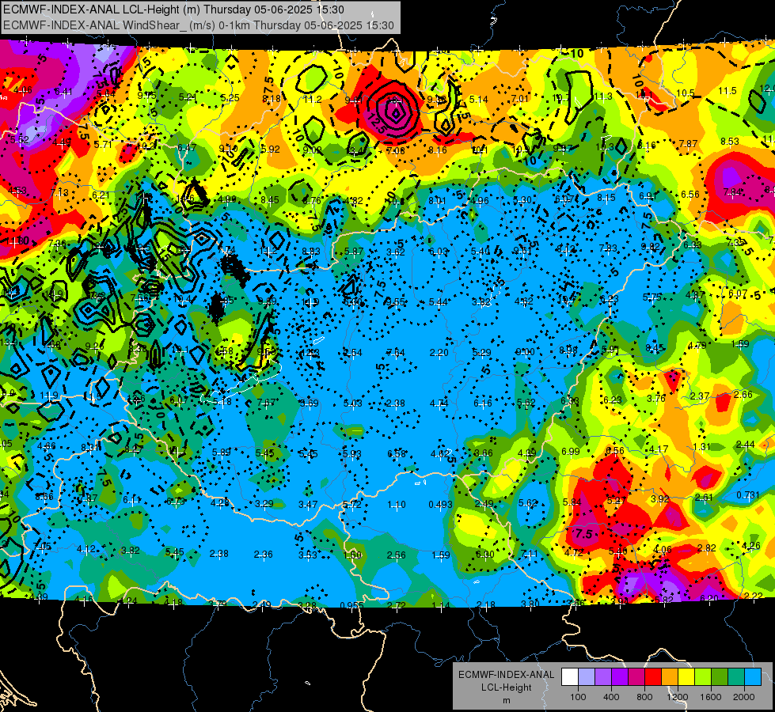This screenshot has height=712, width=775.
Task: Click the lime yellow-green legend swatch
Action: point(703,677)
